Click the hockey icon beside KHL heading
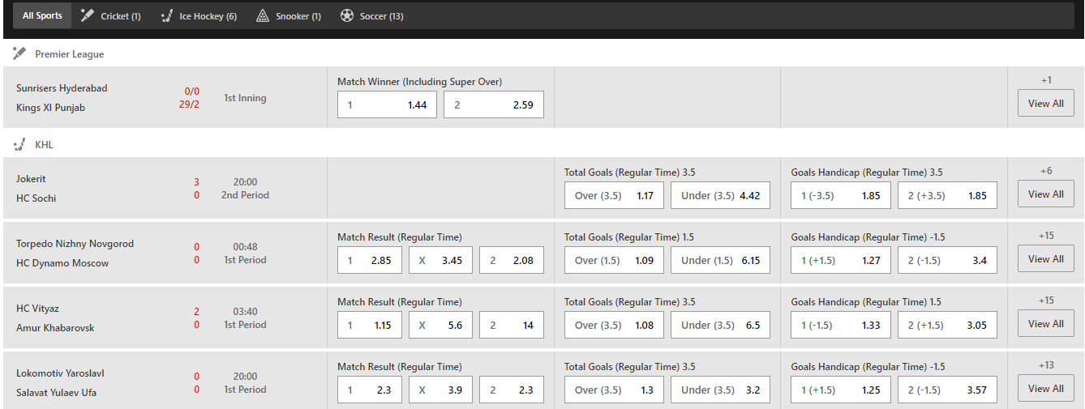 coord(19,144)
